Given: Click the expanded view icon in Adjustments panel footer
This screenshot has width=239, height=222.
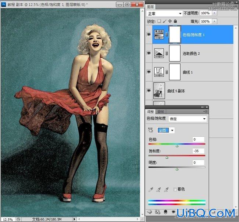Looking at the screenshot, I should point(157,212).
